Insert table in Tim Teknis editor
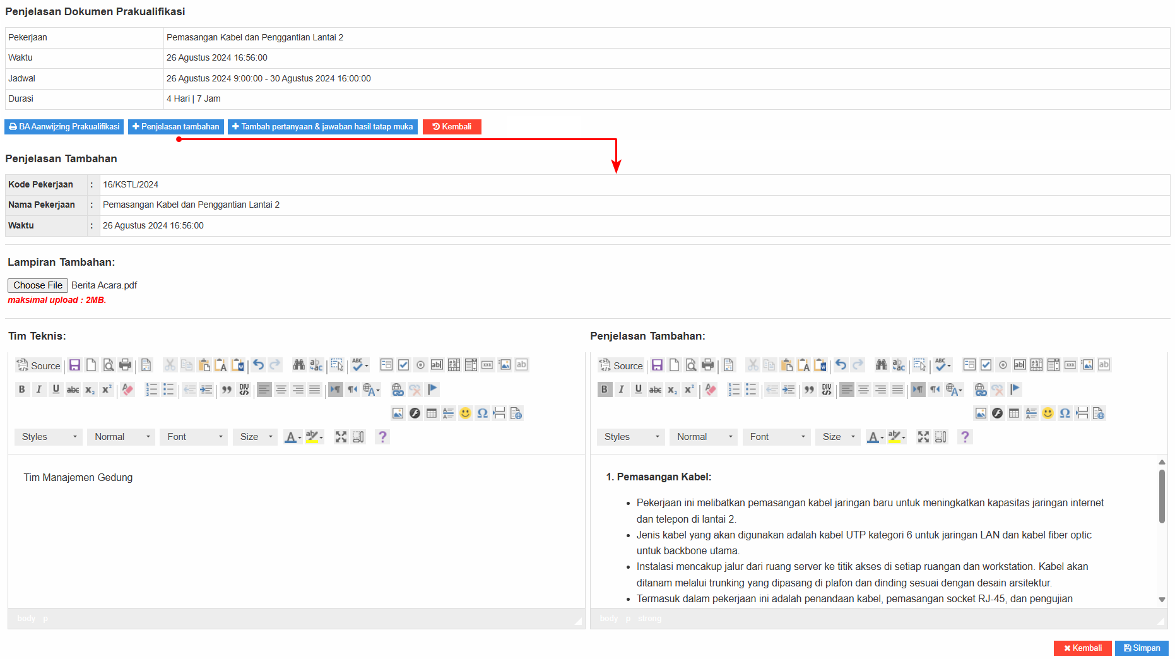This screenshot has height=659, width=1175. click(x=432, y=413)
